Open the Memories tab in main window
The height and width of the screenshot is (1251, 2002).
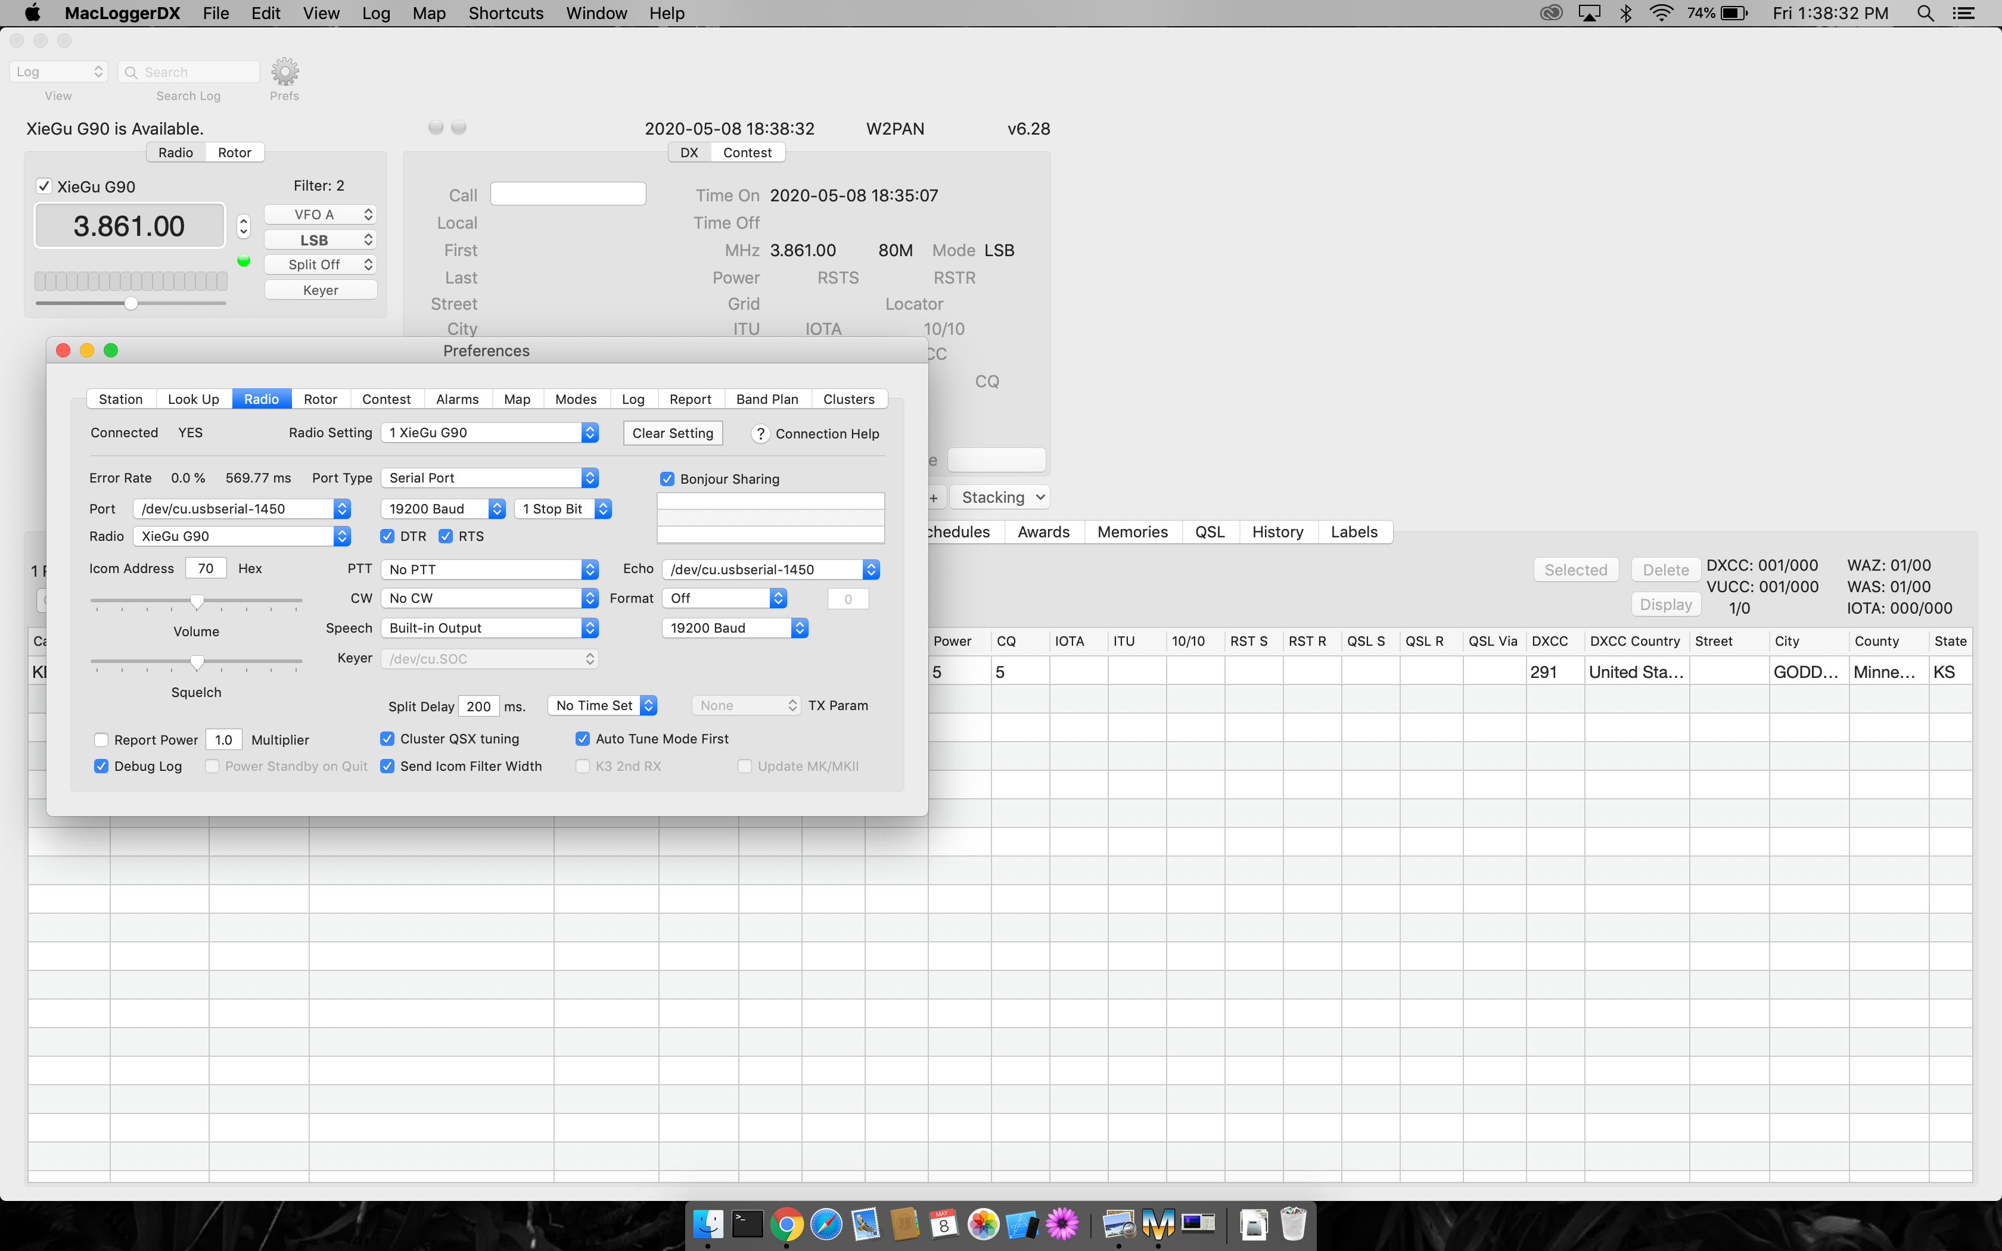point(1133,532)
